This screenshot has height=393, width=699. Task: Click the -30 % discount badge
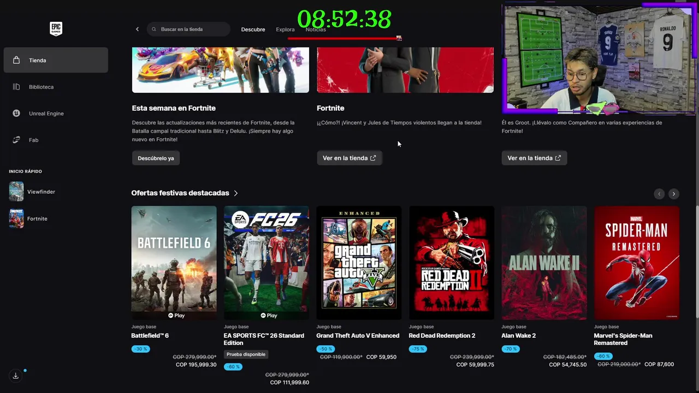pos(140,349)
